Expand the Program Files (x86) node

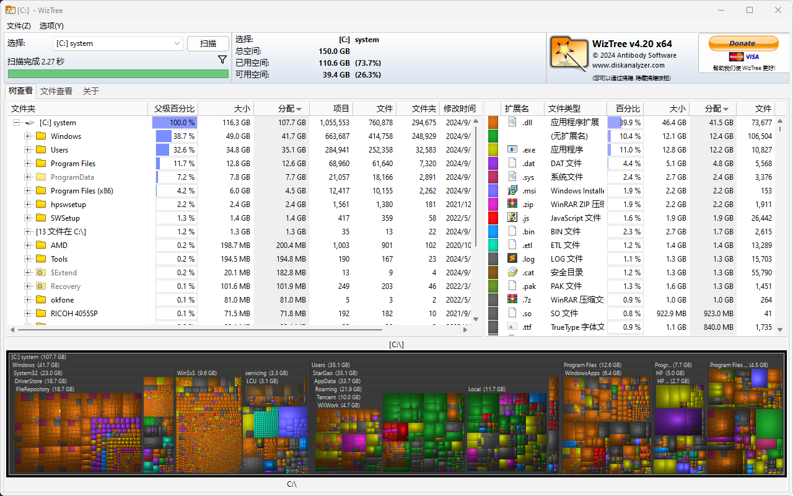coord(28,191)
